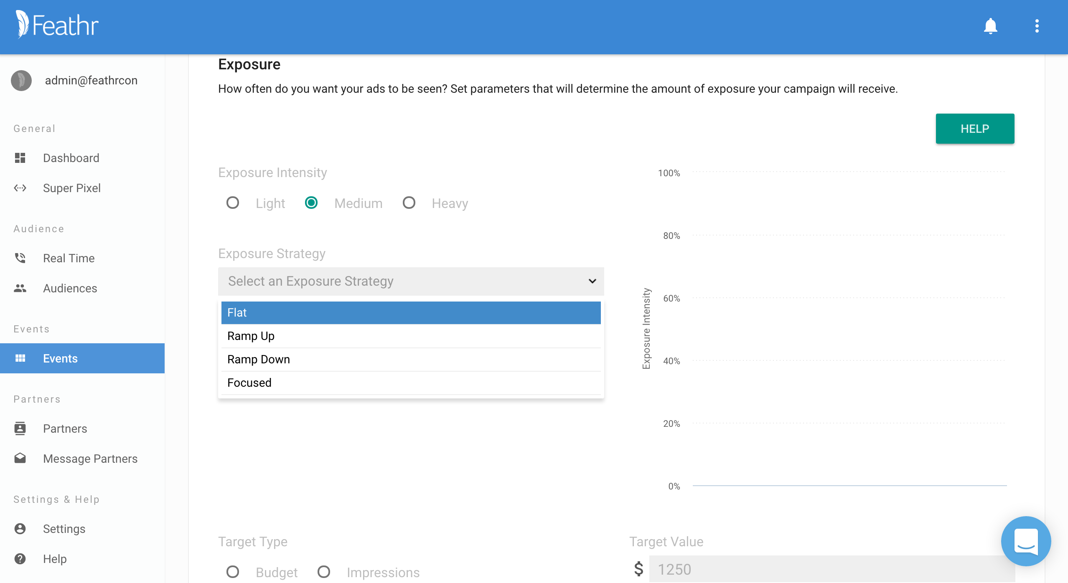1068x583 pixels.
Task: Click the Audiences people icon
Action: tap(20, 288)
